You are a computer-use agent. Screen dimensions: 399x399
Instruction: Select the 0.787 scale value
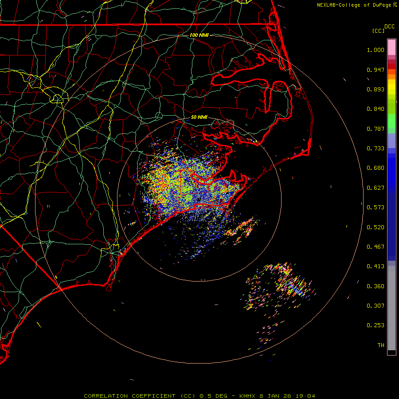click(x=376, y=129)
